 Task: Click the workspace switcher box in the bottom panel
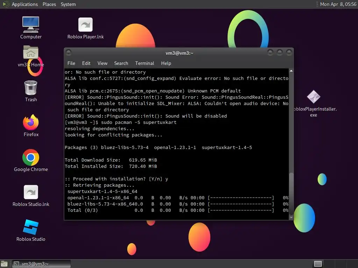[318, 264]
